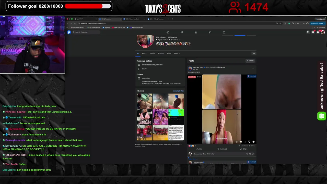Switch to the About profile tab
This screenshot has height=184, width=327.
click(x=144, y=53)
